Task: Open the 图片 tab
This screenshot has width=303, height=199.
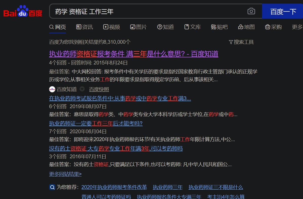Action: (139, 27)
